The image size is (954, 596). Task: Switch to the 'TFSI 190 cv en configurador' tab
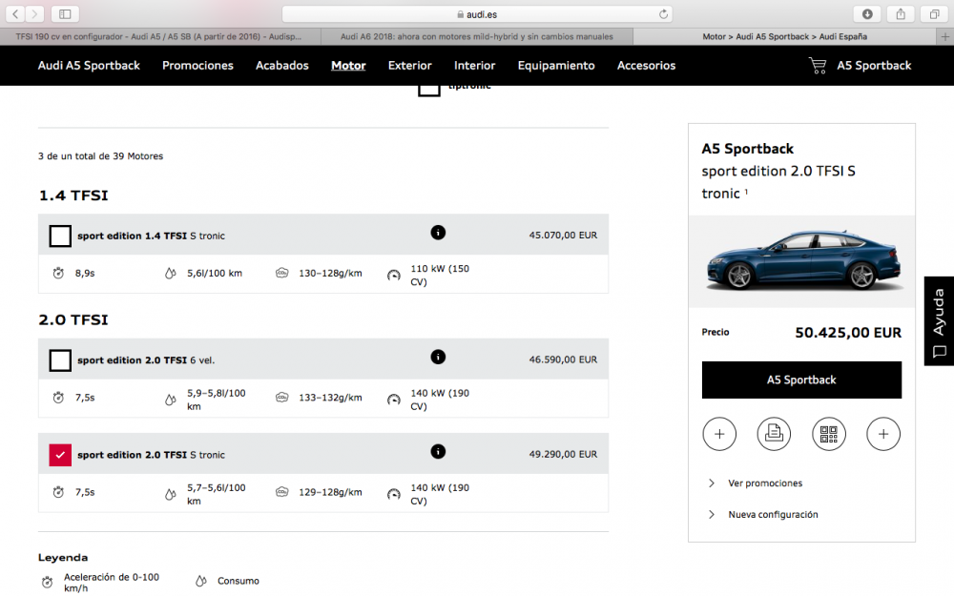[x=159, y=36]
